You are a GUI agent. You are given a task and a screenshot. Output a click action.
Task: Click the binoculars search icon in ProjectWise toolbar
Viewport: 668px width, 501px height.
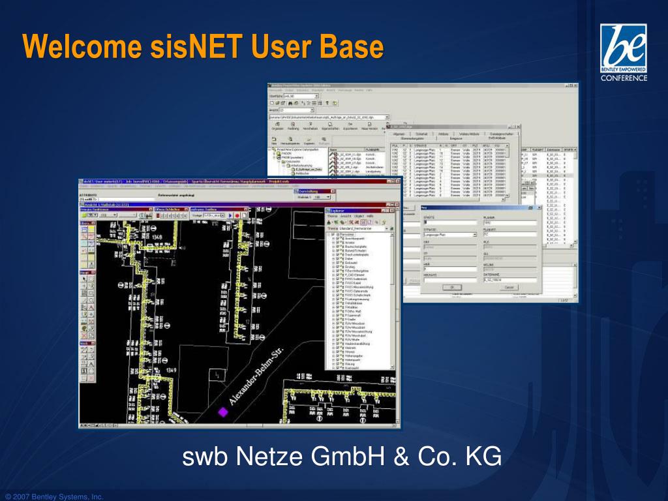pos(290,103)
